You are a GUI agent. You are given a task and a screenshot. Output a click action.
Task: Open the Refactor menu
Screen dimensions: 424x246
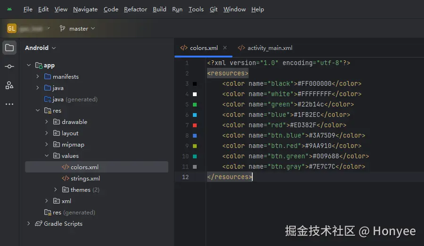135,9
